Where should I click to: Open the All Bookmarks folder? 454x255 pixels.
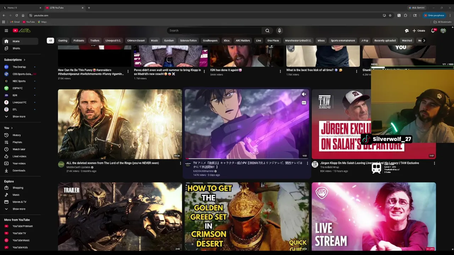point(443,22)
